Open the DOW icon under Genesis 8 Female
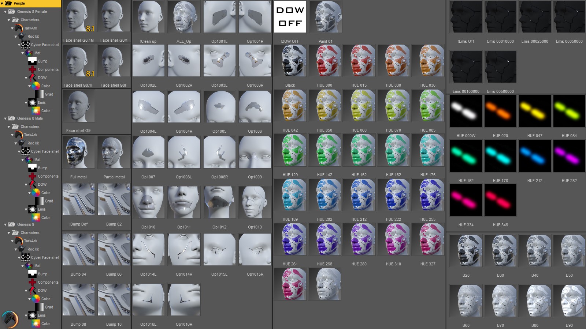 click(x=32, y=77)
